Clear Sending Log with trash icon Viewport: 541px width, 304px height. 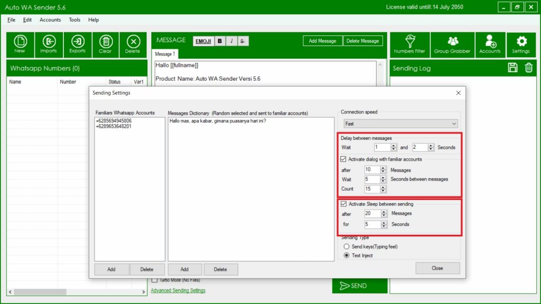(x=528, y=68)
